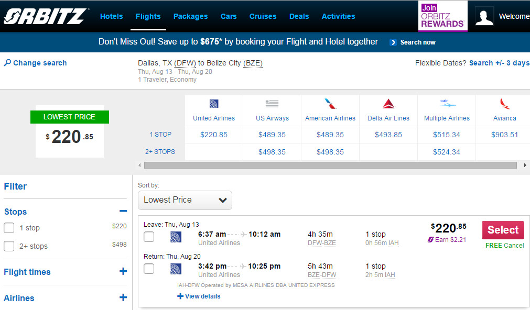Click the Change search link
Screen dimensions: 530x310
point(40,63)
